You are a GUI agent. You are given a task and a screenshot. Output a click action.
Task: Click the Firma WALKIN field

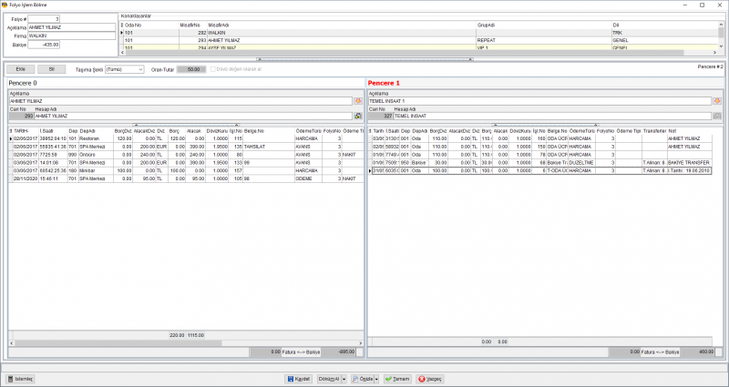[72, 36]
